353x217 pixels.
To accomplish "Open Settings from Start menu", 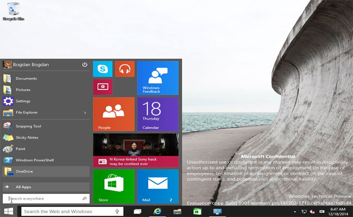I will click(46, 101).
